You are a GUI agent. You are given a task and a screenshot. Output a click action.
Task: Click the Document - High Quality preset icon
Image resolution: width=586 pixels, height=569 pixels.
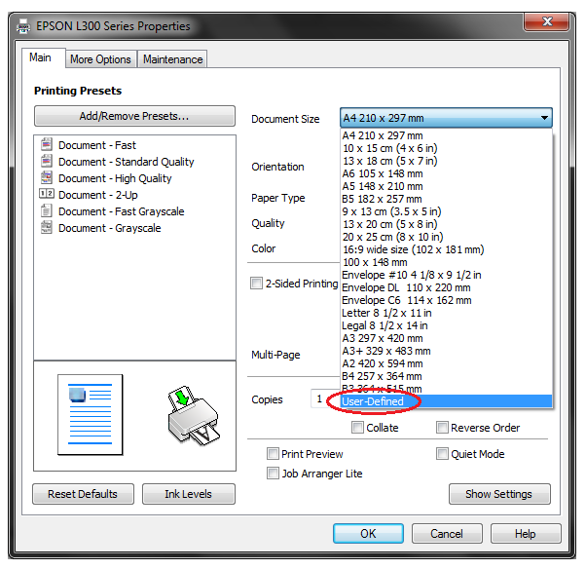click(x=47, y=177)
